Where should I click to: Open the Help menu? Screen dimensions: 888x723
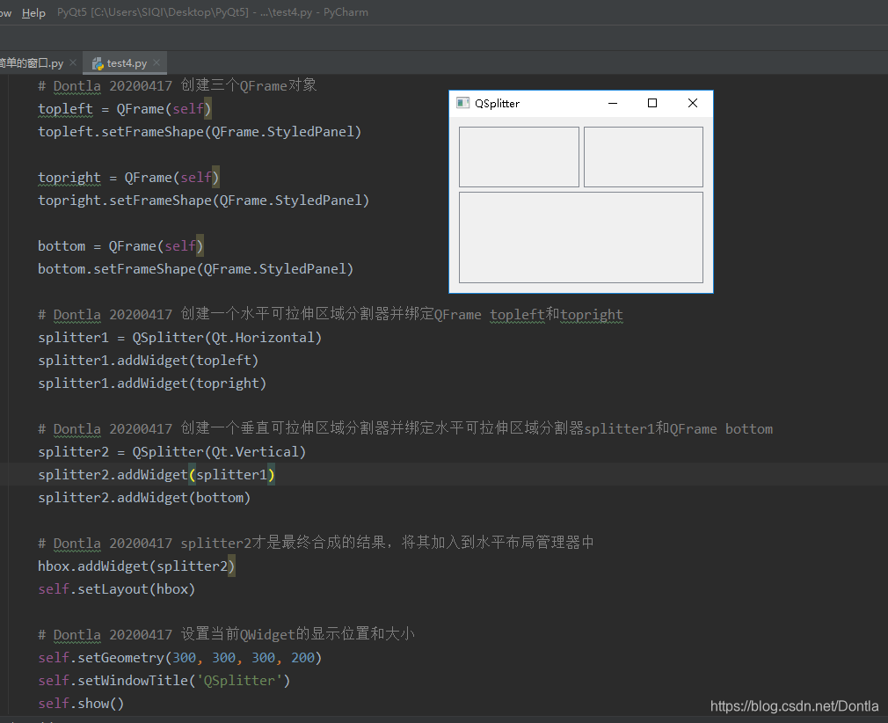coord(33,12)
